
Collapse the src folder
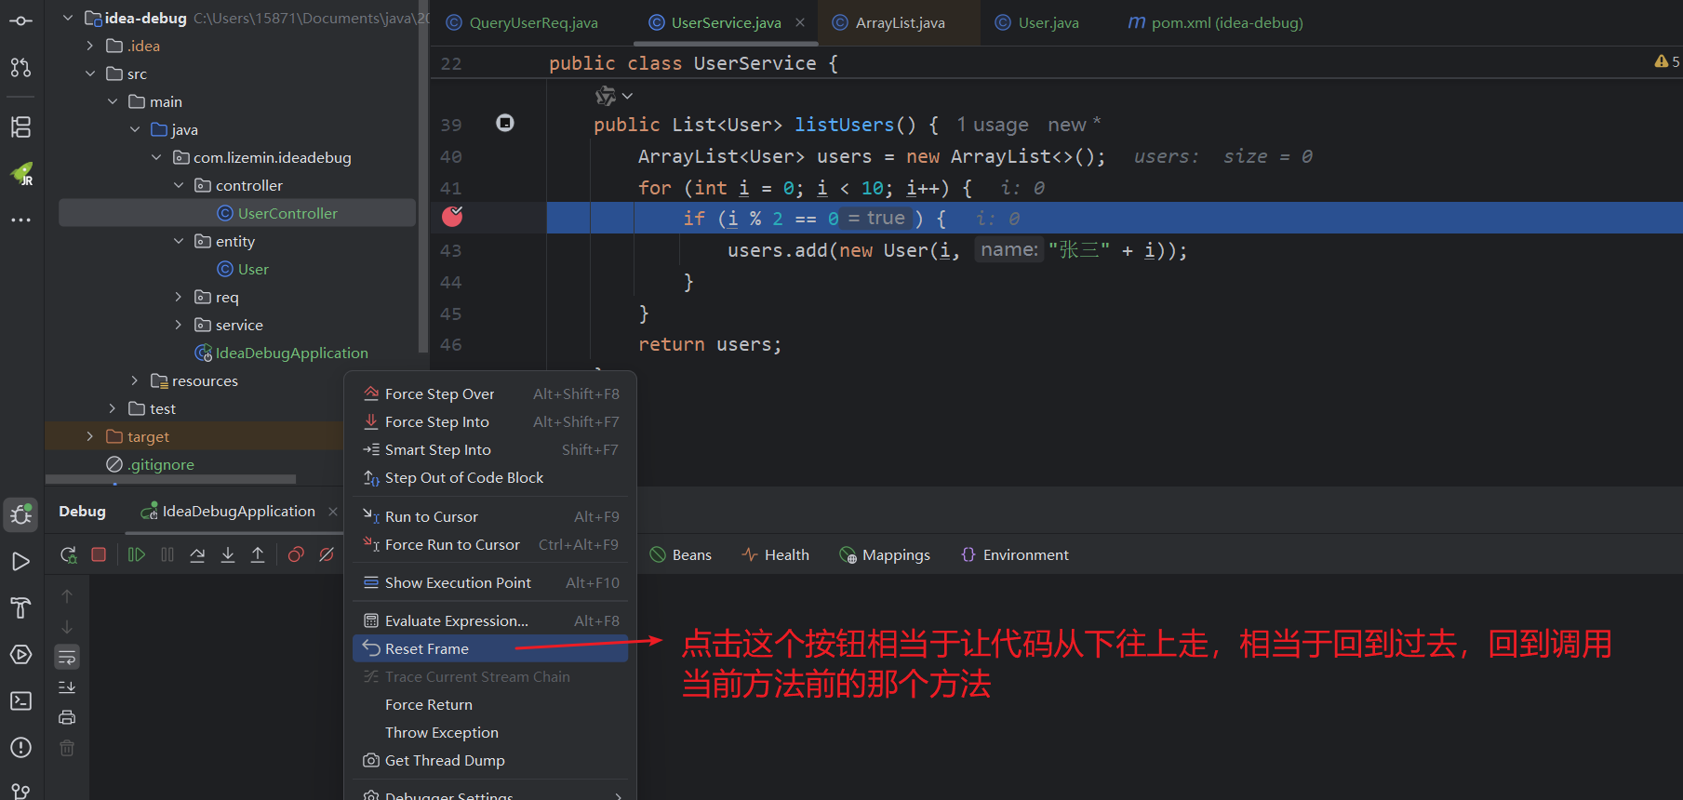pyautogui.click(x=90, y=73)
